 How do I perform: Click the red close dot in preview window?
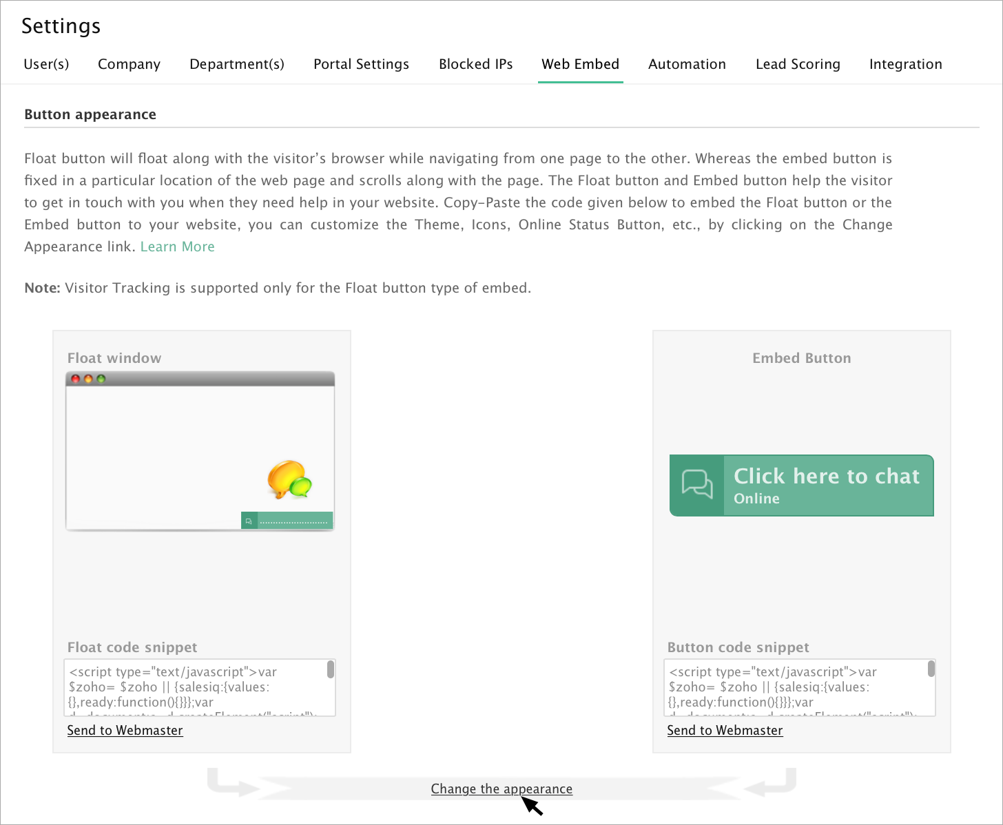coord(75,379)
